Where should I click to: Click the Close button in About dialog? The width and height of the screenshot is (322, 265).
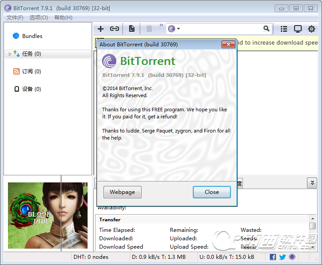click(212, 192)
